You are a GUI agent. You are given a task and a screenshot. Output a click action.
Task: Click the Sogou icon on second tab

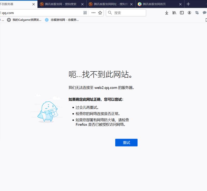(42, 4)
